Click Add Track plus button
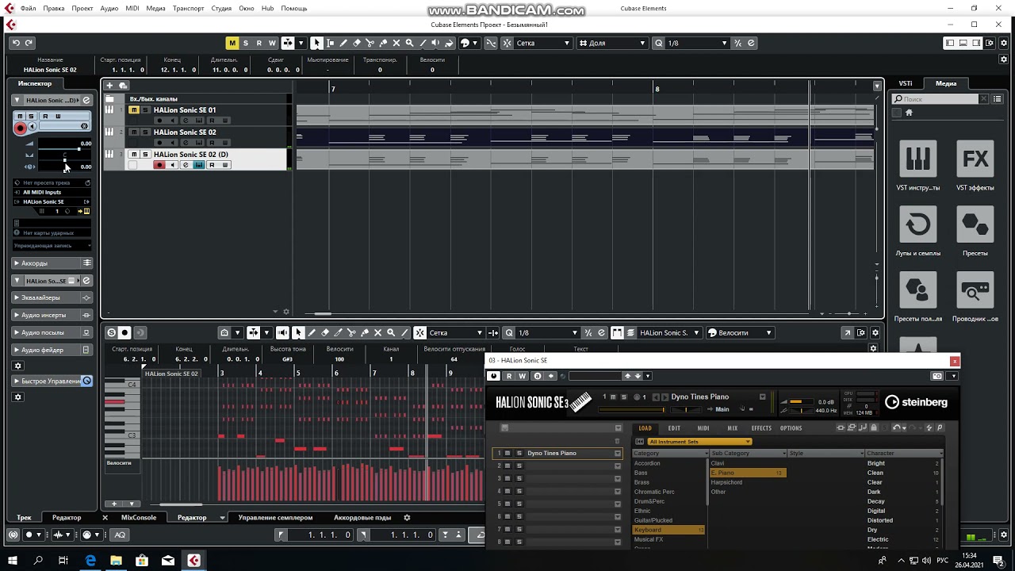Viewport: 1015px width, 571px height. click(x=109, y=85)
